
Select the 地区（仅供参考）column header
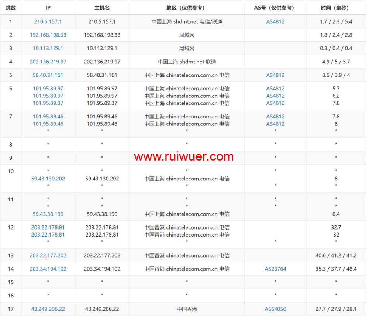coord(187,8)
